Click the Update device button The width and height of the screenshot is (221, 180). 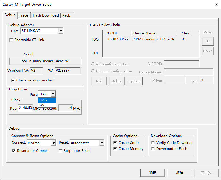135,81
